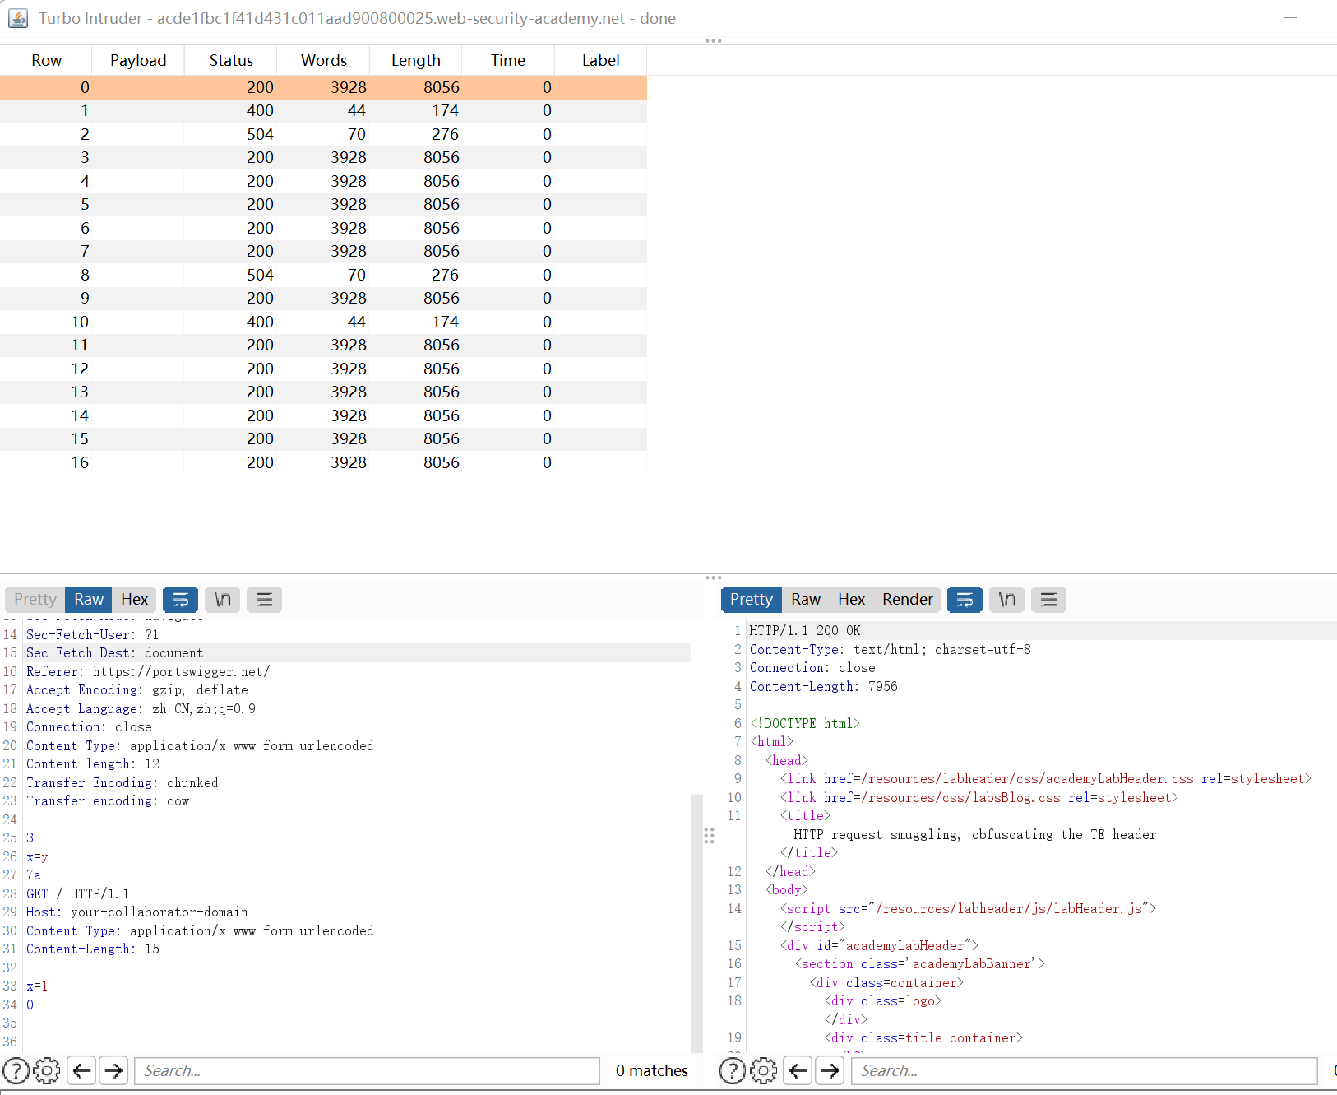Select result row 16 in the table
The width and height of the screenshot is (1337, 1095).
coord(323,462)
